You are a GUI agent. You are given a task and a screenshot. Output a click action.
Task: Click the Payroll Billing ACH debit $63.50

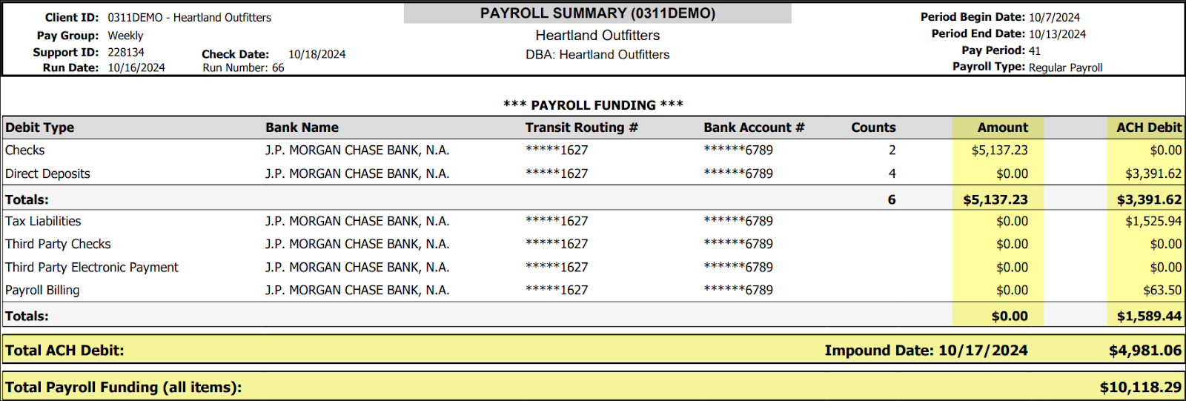point(1162,291)
